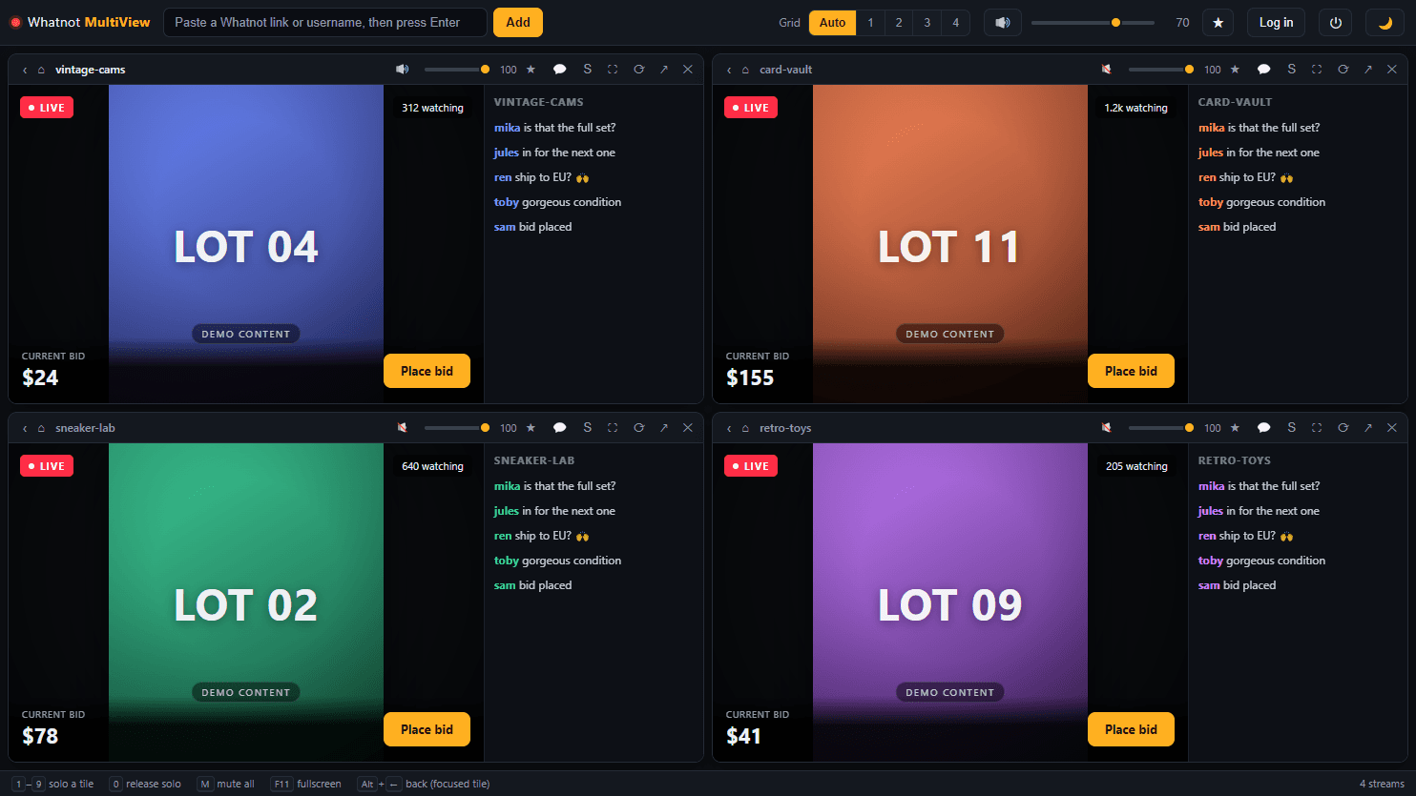Image resolution: width=1416 pixels, height=796 pixels.
Task: Hide the chat panel in sneaker-lab tile
Action: pos(560,428)
